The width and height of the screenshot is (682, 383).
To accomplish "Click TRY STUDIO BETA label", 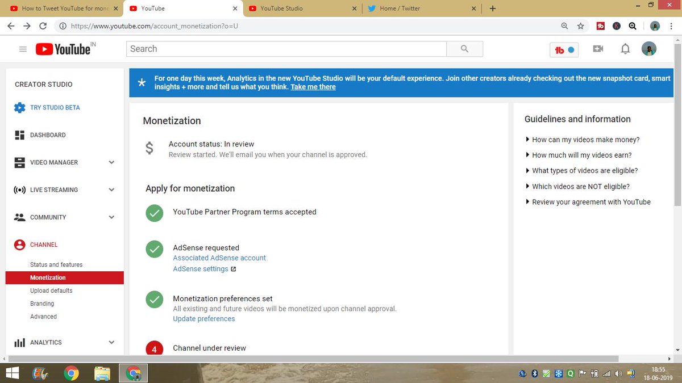I will [55, 108].
